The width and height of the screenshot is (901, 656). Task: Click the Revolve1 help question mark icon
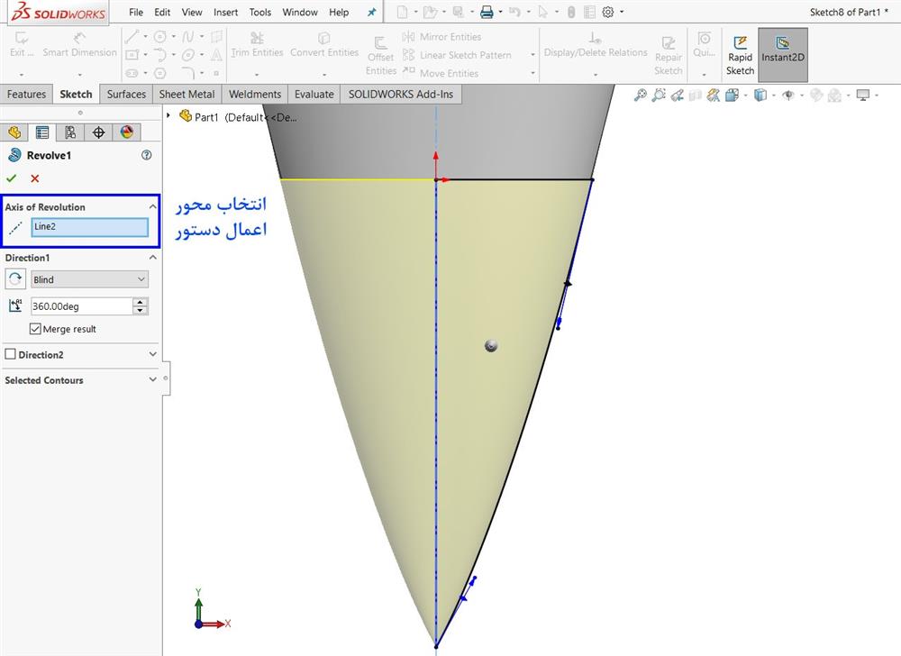147,155
